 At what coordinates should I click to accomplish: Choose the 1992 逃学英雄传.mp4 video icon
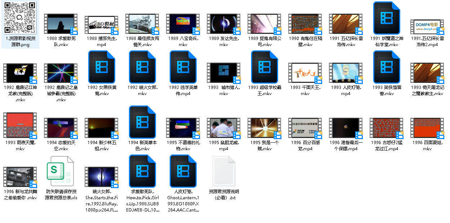coord(183,67)
